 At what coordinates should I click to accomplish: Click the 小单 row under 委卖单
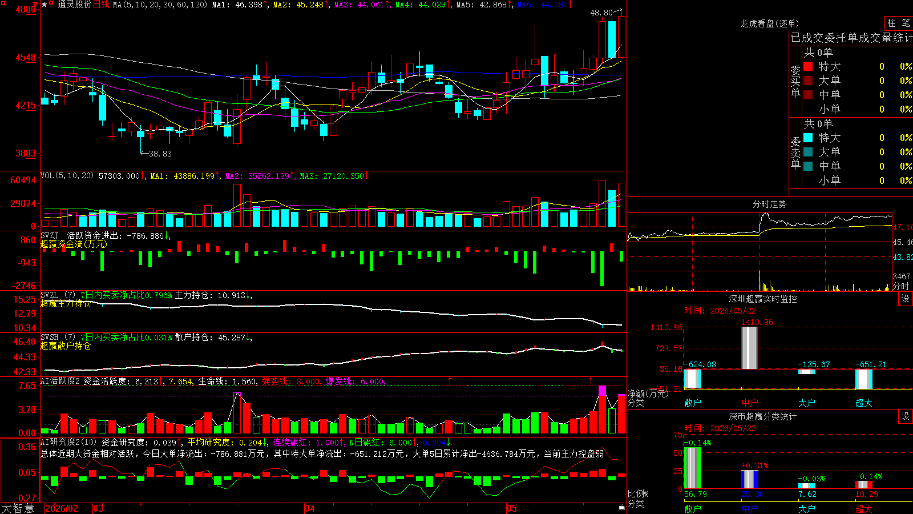pyautogui.click(x=858, y=180)
